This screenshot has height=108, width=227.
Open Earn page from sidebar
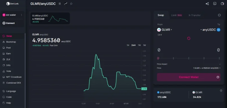coord(9,54)
